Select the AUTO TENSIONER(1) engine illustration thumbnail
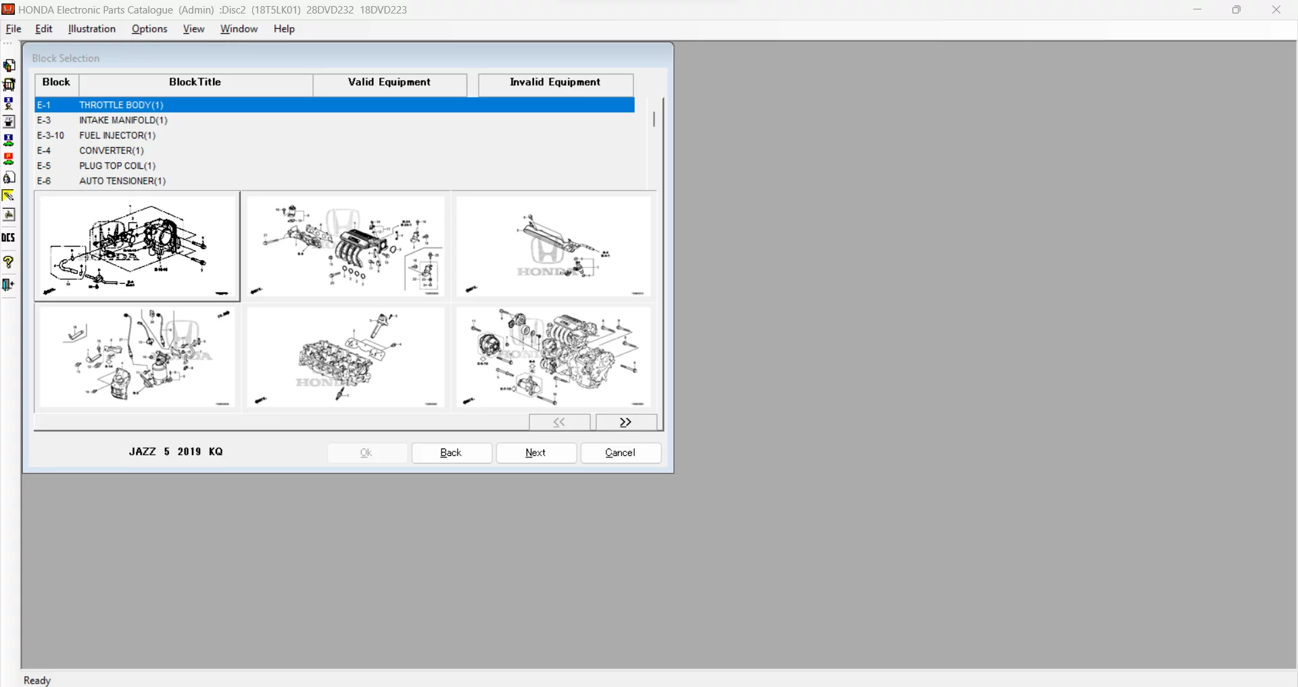The width and height of the screenshot is (1298, 687). [554, 357]
